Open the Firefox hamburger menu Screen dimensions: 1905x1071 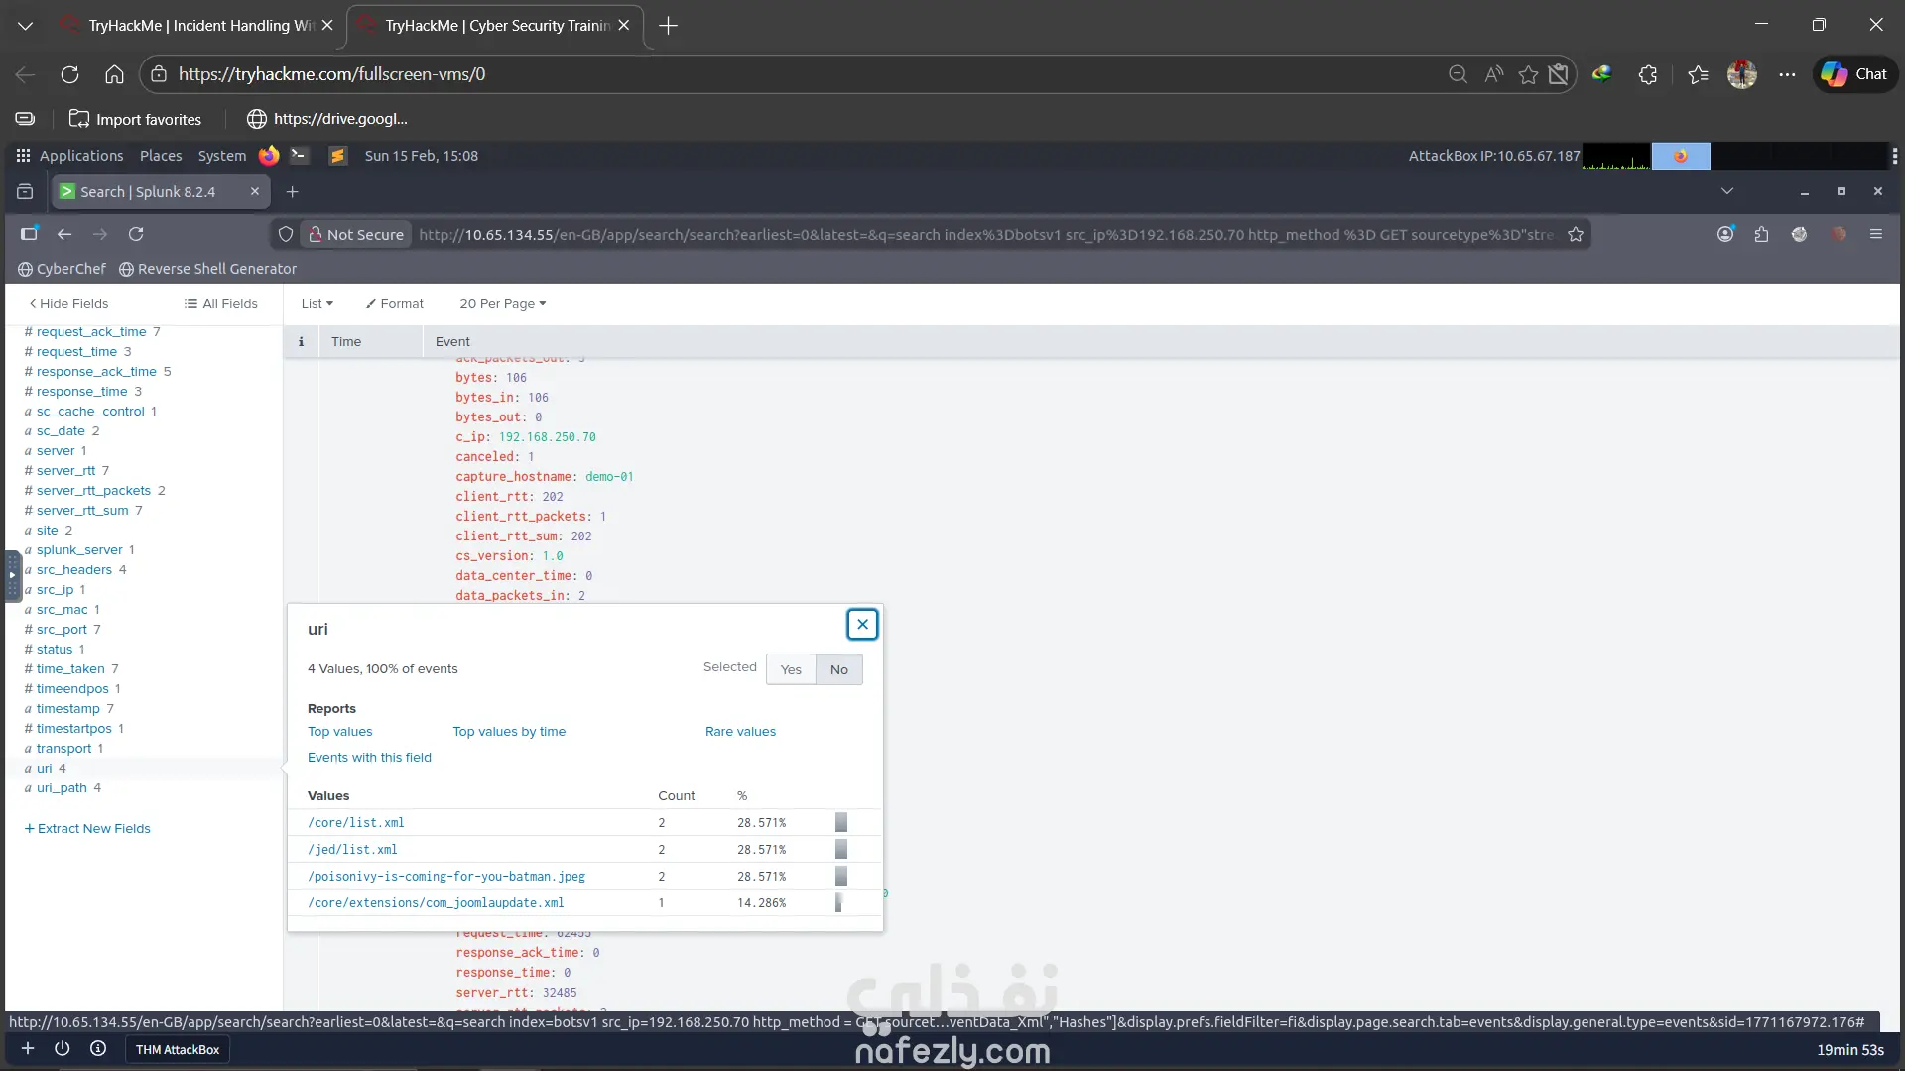(1875, 234)
